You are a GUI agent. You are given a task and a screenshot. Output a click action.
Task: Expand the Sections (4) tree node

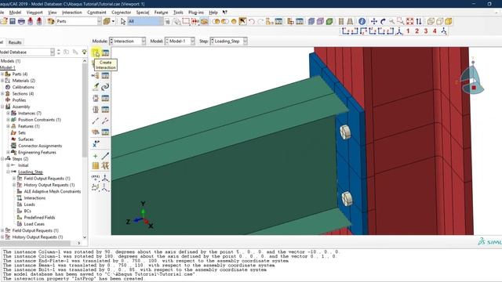[x=2, y=94]
